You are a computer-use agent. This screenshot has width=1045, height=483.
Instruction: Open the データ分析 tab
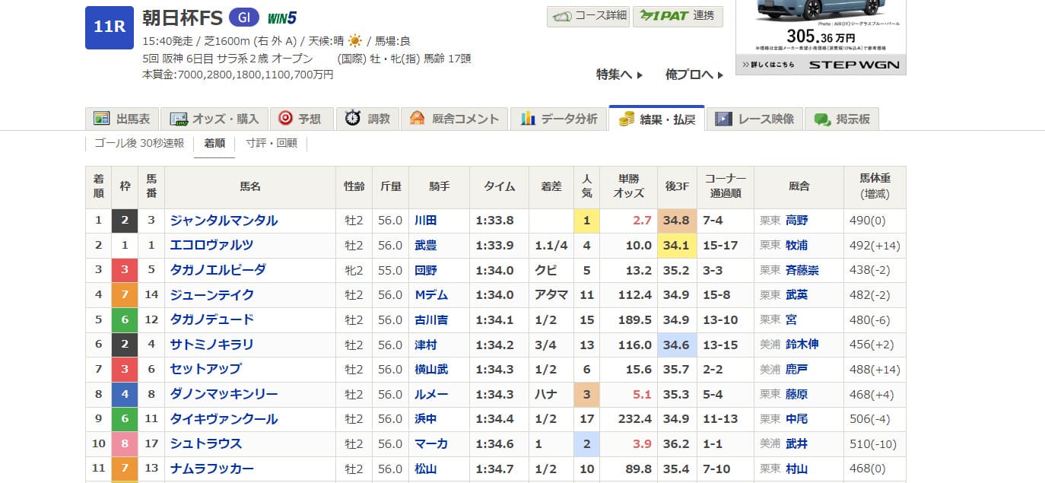tap(558, 119)
